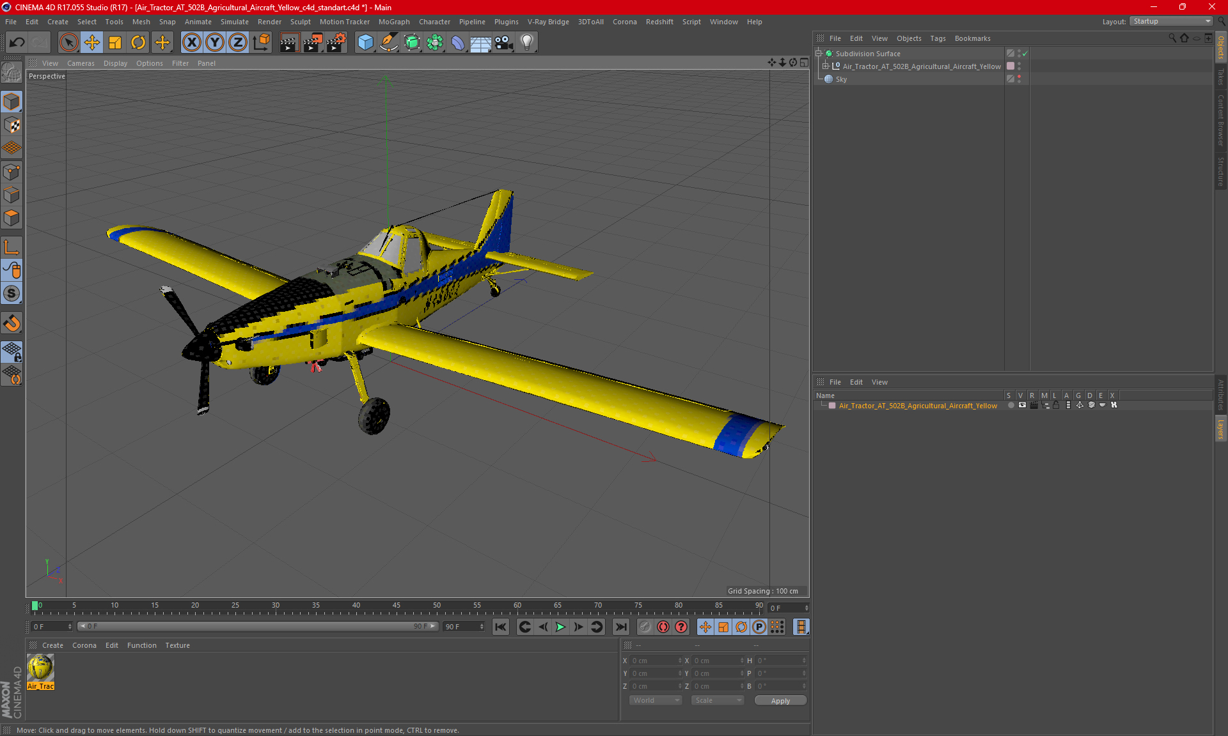Open the Cameras viewport menu
The height and width of the screenshot is (736, 1228).
click(81, 63)
